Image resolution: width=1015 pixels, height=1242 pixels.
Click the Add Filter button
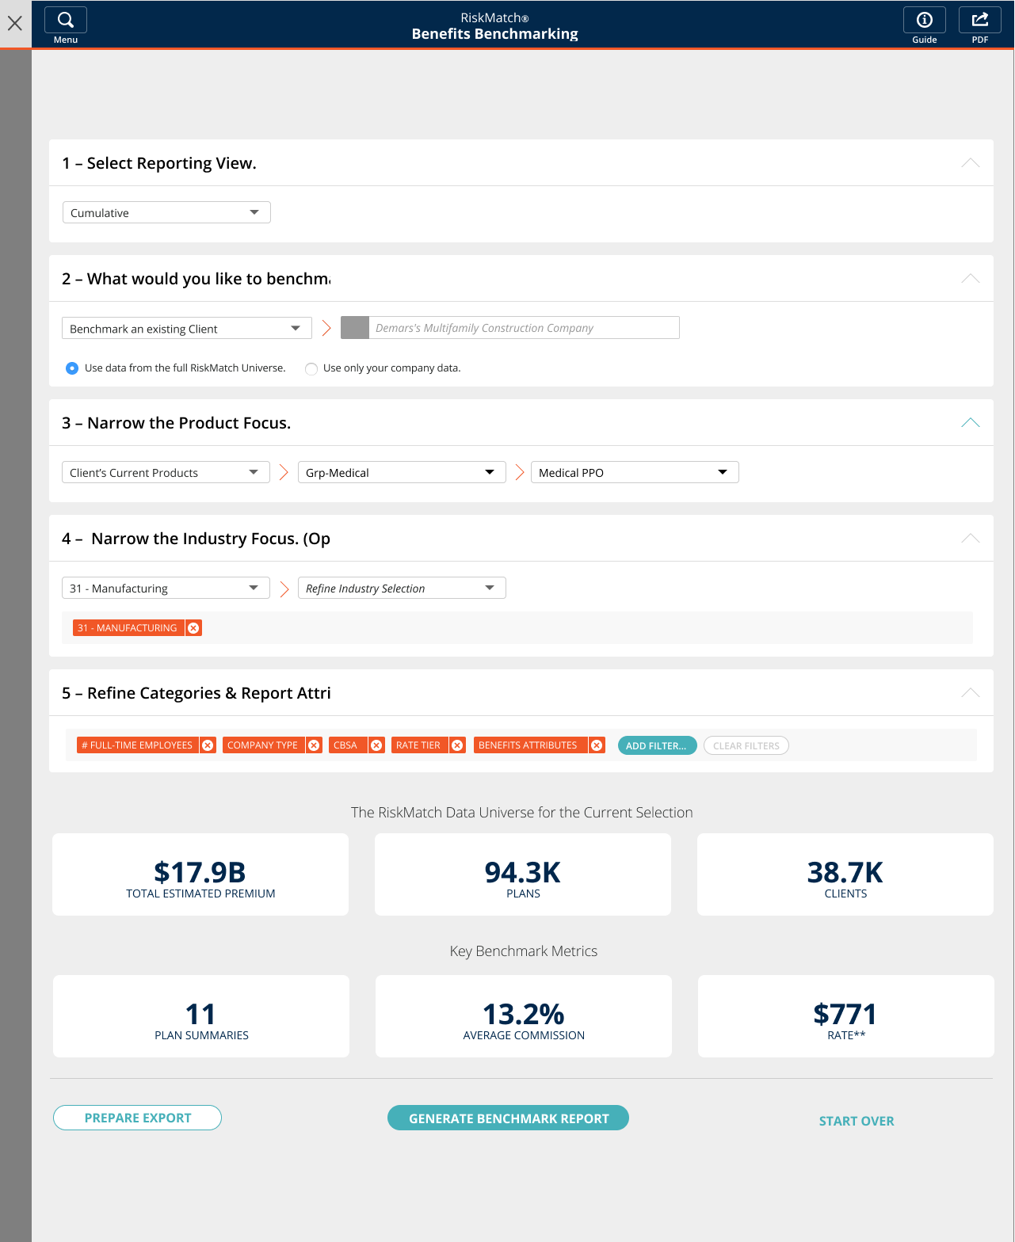point(657,745)
